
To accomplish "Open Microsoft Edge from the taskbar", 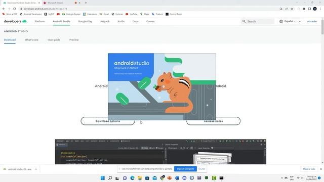I will pos(133,178).
